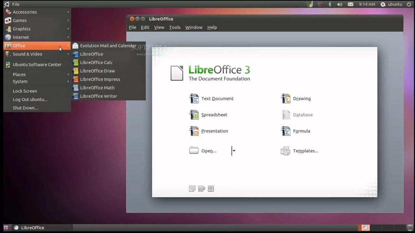Open the ubuntu user status menu
The width and height of the screenshot is (415, 233).
point(391,4)
